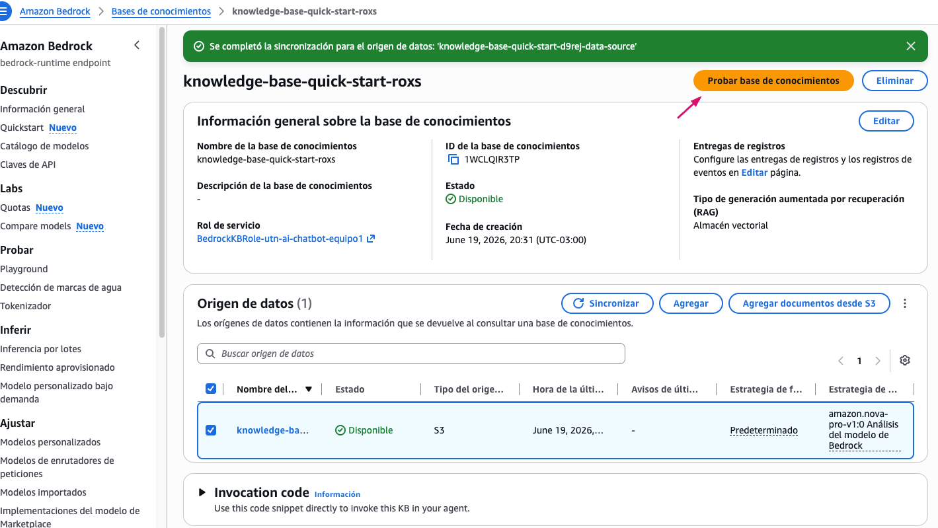Click the Eliminar button

point(894,81)
